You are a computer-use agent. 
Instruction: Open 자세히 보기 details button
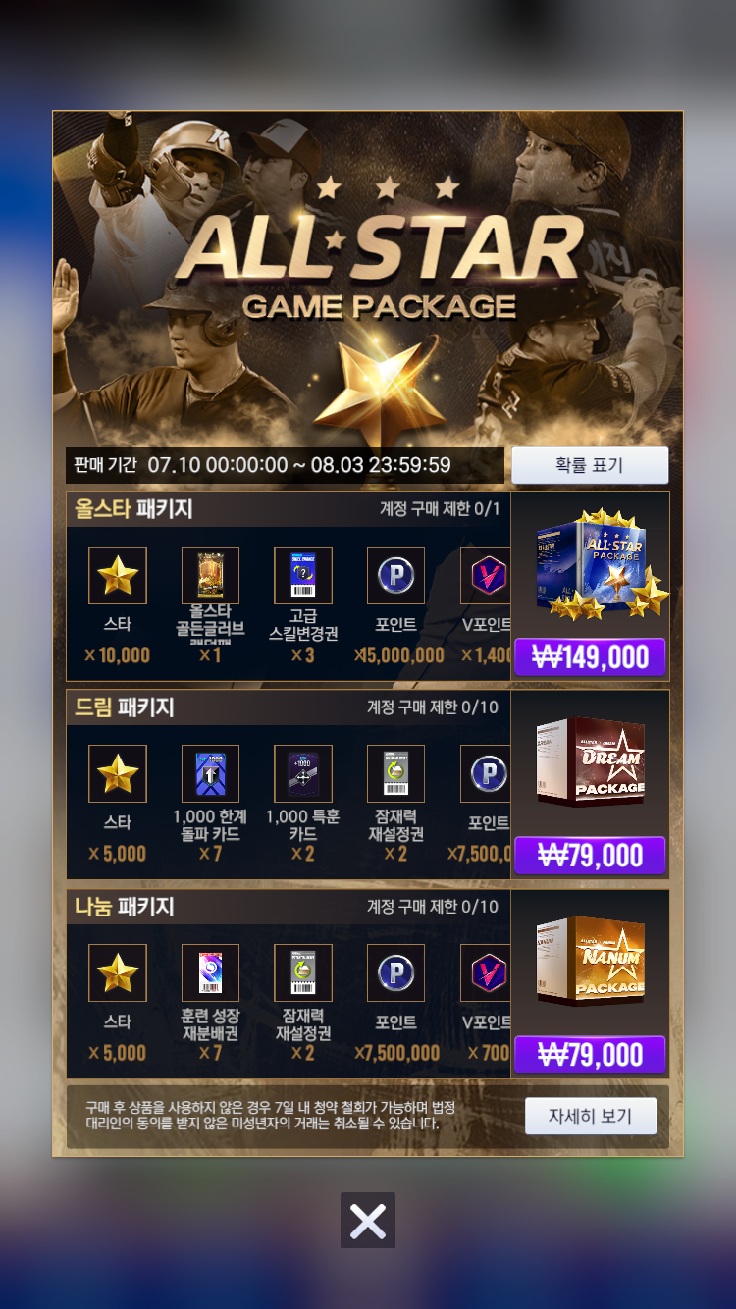pyautogui.click(x=590, y=1116)
